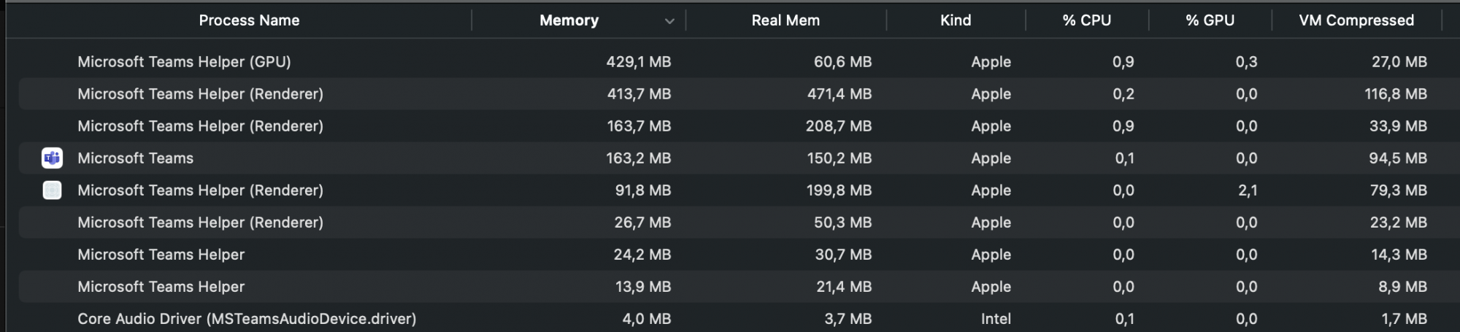Select the Microsoft Teams Helper (GPU) process
This screenshot has height=332, width=1460.
click(184, 62)
